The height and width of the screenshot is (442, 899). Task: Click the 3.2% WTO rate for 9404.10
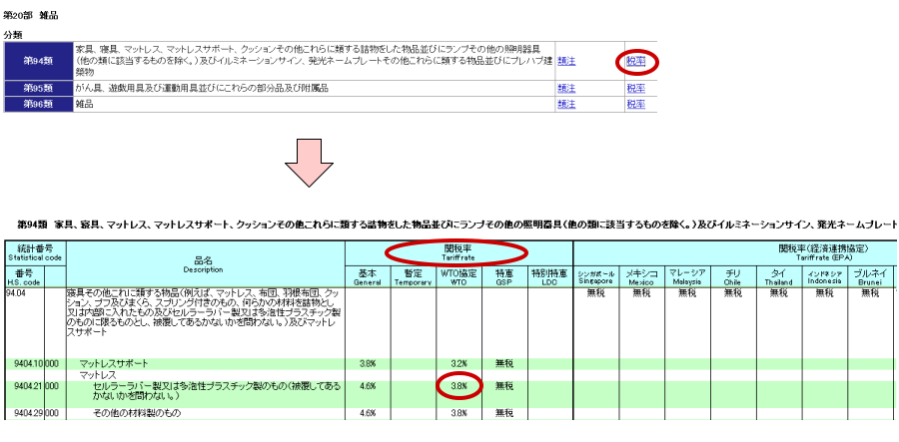[458, 364]
